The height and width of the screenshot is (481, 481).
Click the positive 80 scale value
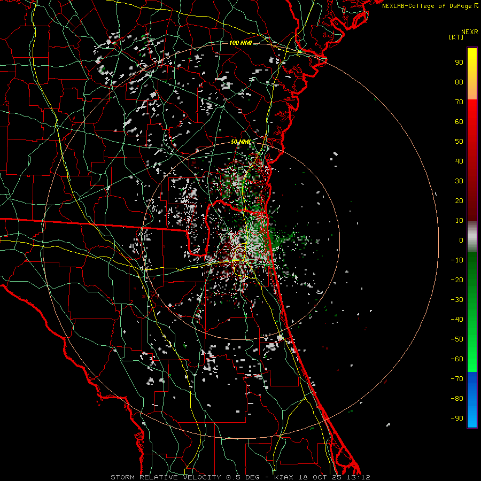[459, 82]
